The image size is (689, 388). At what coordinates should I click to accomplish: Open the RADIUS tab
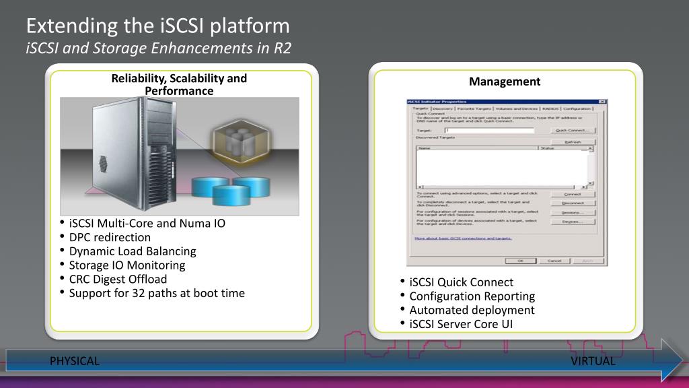pos(550,108)
